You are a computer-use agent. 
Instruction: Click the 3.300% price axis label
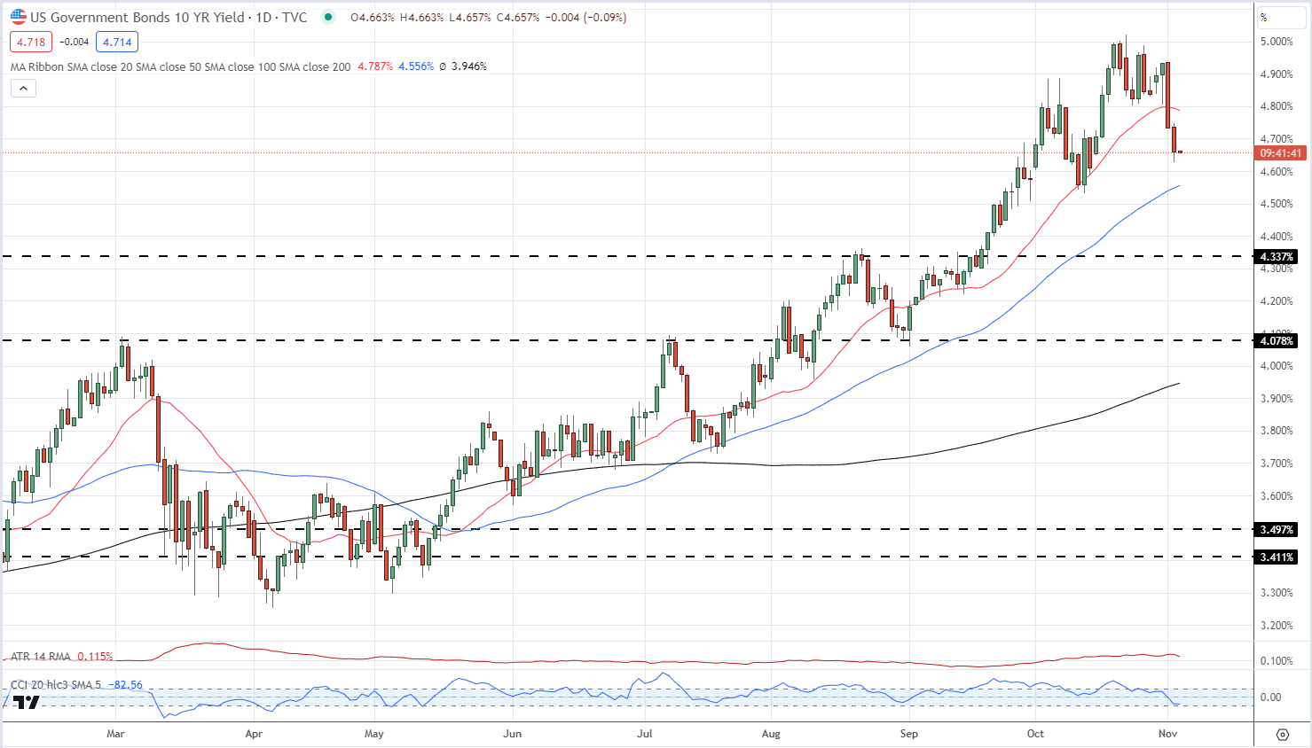(1277, 593)
